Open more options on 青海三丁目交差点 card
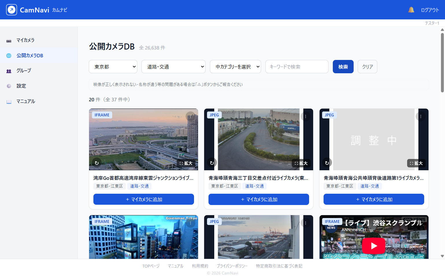This screenshot has height=280, width=445. (305, 116)
